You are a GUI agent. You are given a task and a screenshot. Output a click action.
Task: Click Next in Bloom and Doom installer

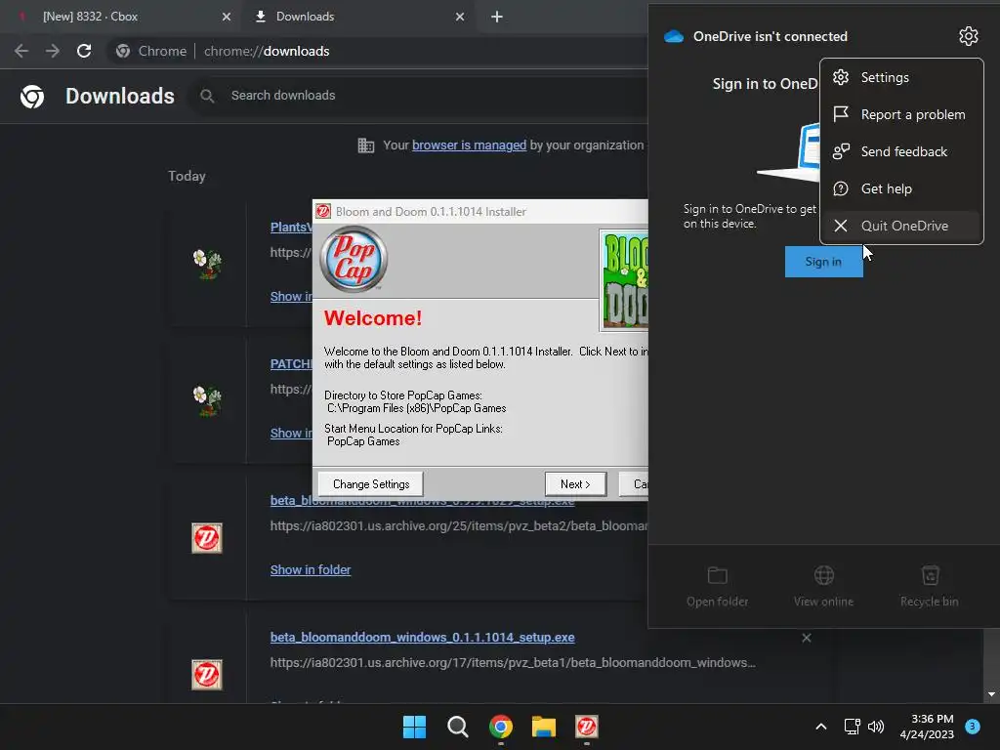point(575,484)
